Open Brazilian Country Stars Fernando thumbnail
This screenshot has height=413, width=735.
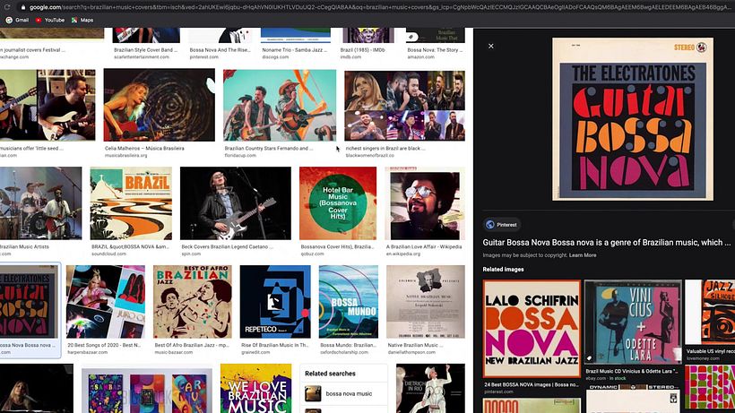280,105
